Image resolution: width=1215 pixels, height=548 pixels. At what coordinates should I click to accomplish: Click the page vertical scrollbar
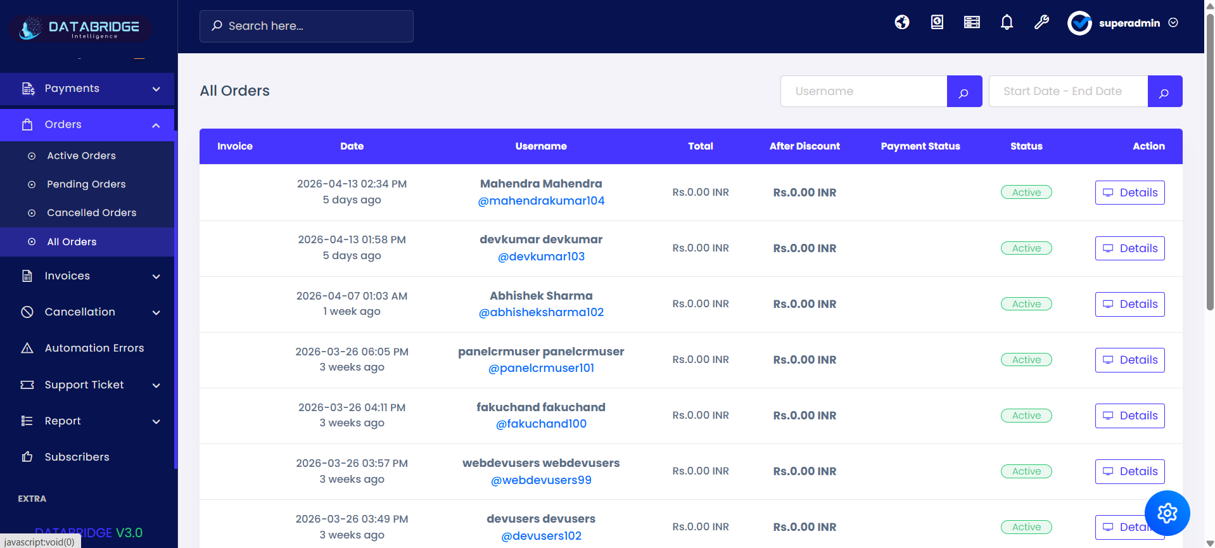click(1209, 162)
